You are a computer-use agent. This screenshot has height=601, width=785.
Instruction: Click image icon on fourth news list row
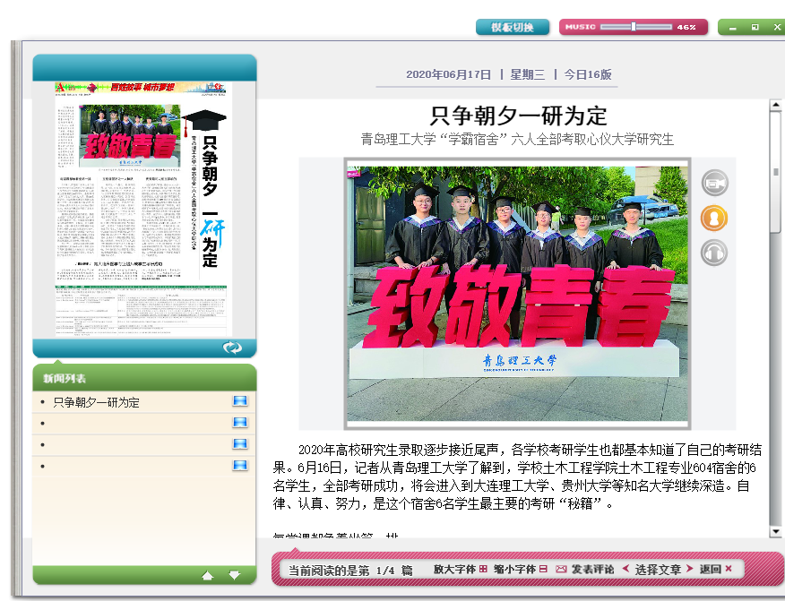pyautogui.click(x=239, y=466)
